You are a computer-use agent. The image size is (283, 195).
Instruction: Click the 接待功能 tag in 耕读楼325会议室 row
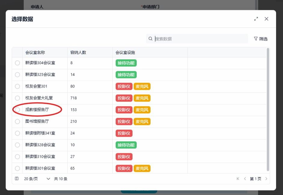click(126, 75)
